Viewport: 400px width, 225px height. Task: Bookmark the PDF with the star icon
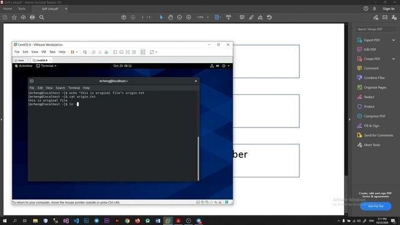click(14, 17)
